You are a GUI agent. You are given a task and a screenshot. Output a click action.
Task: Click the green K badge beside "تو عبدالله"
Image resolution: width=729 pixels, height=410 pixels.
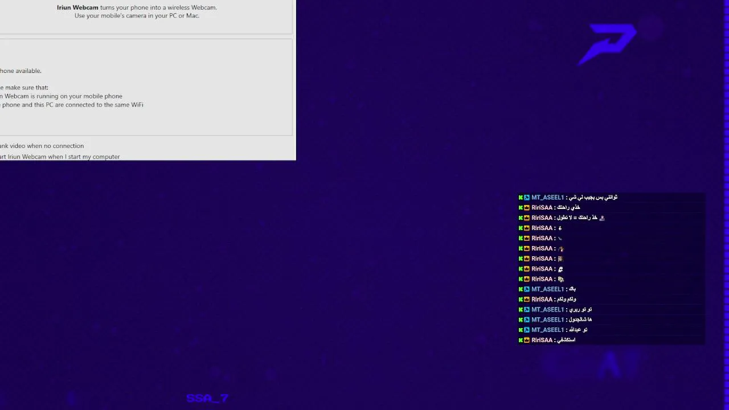pos(521,330)
